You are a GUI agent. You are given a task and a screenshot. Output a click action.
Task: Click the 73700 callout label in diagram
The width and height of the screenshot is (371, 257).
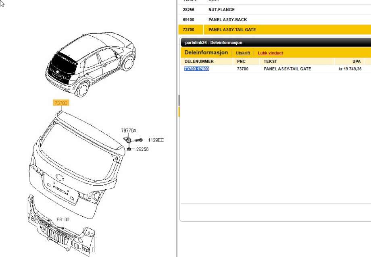(61, 103)
